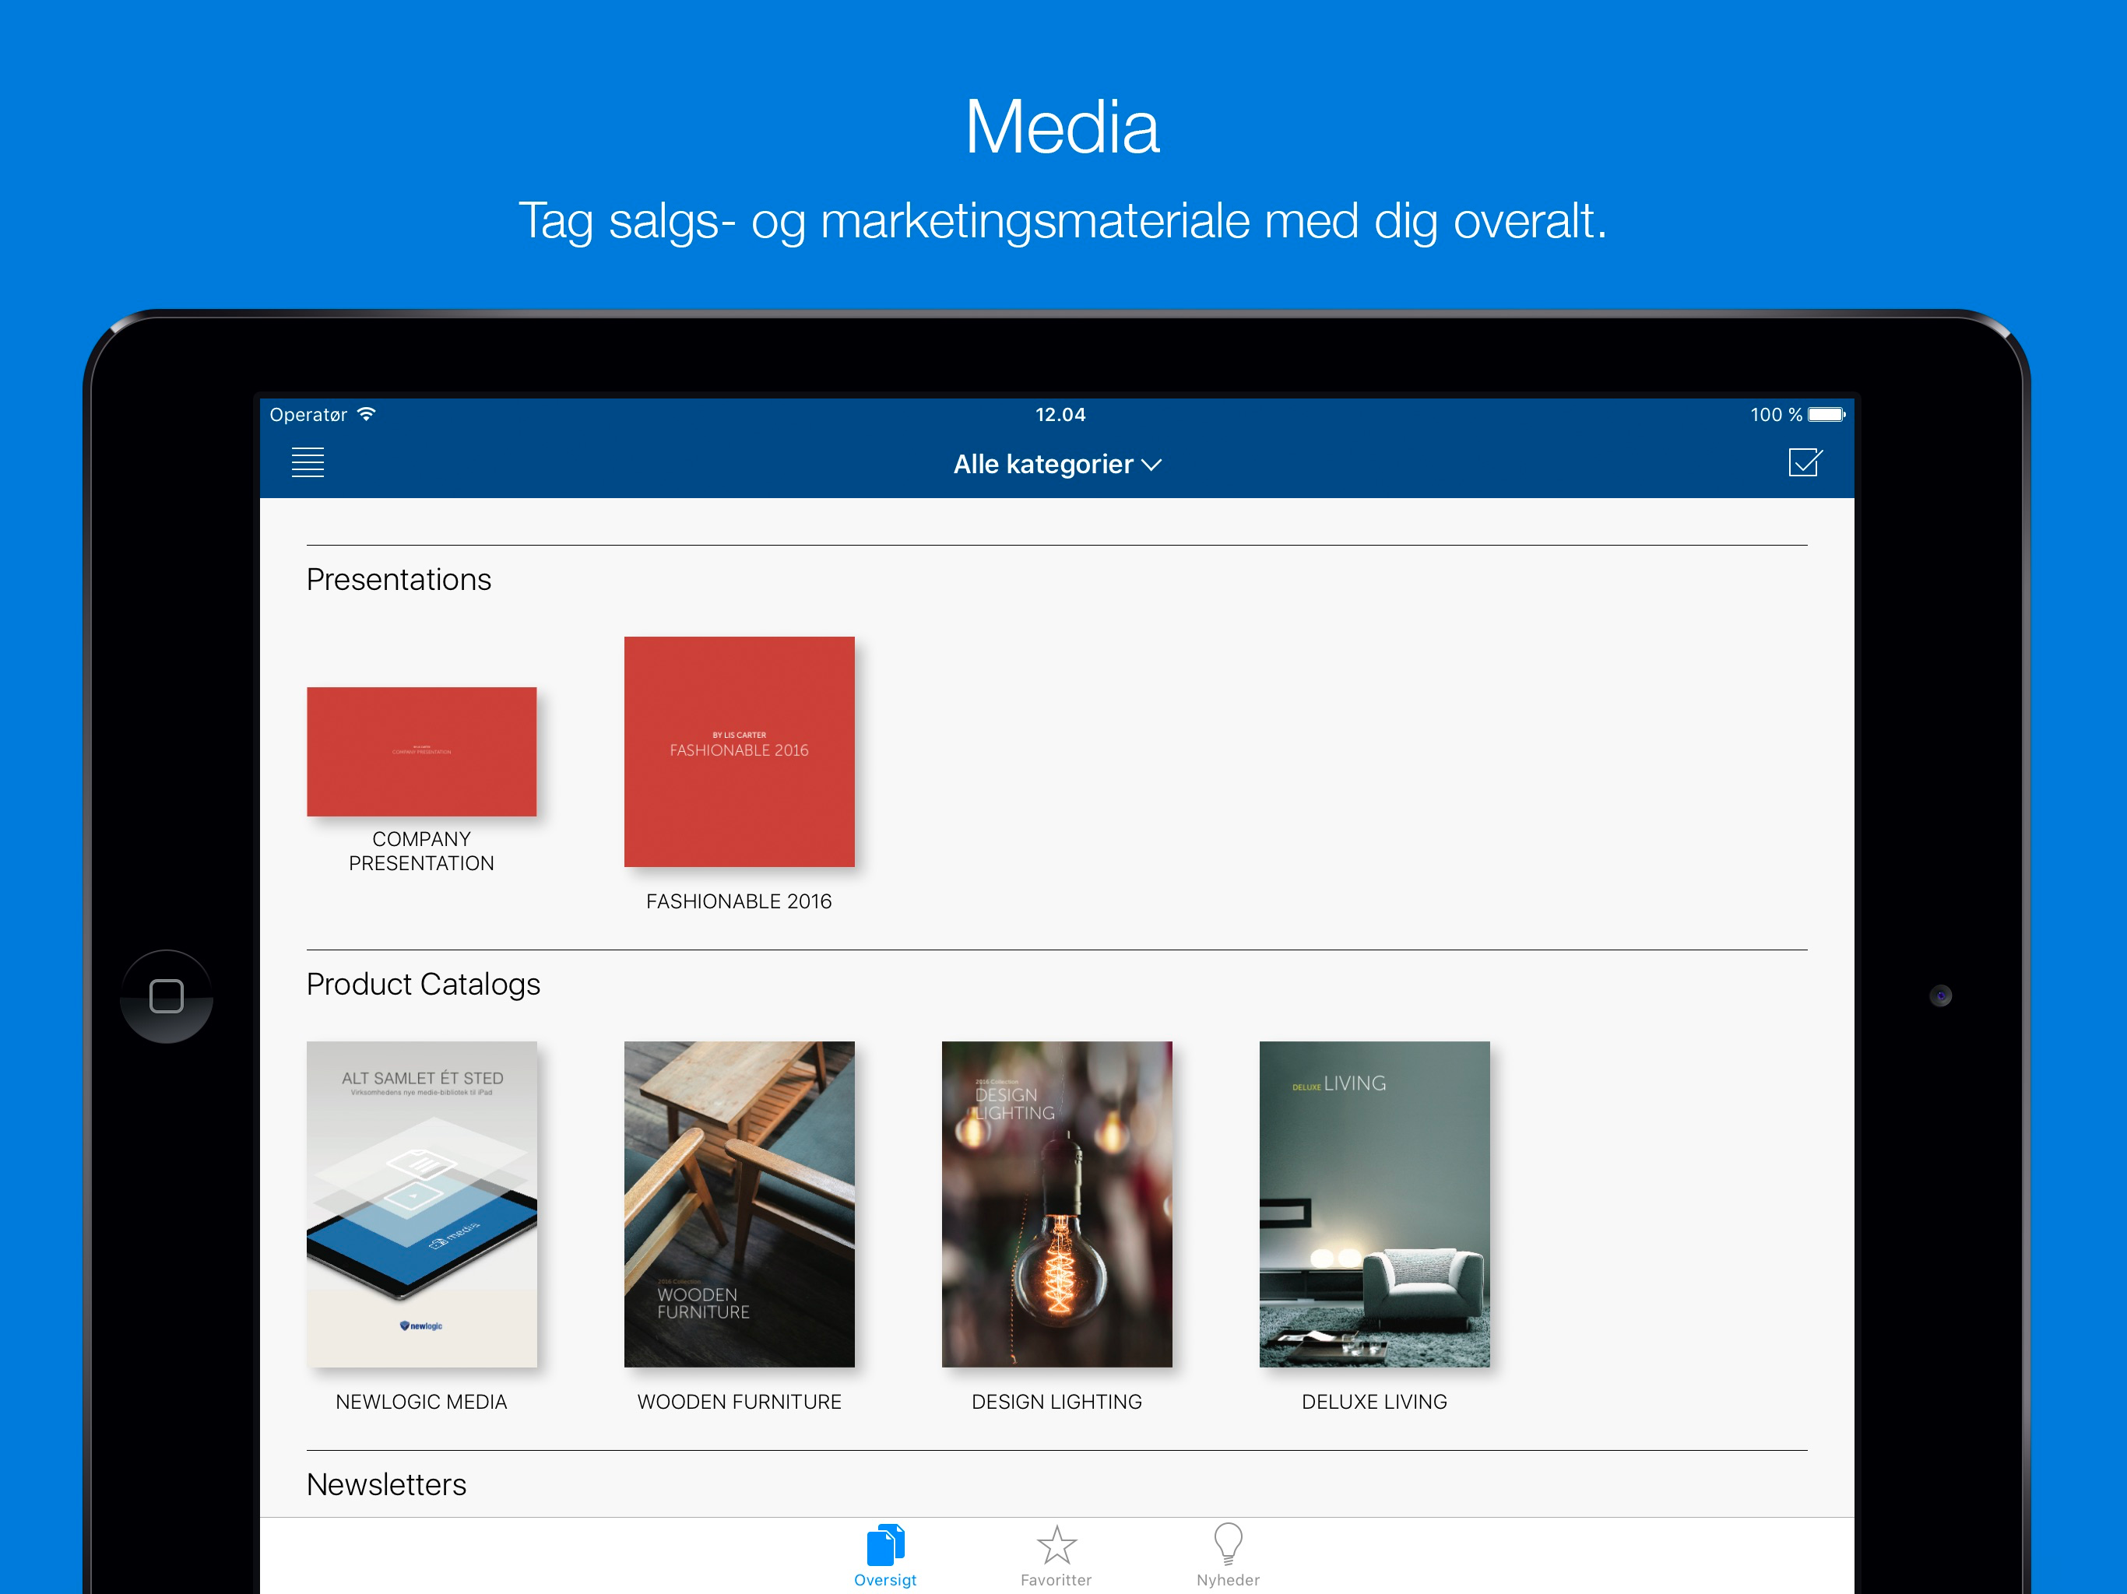Switch to the Favoritter tab
Image resolution: width=2127 pixels, height=1594 pixels.
[1056, 1556]
